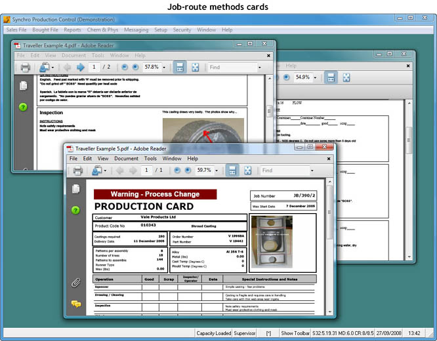The image size is (437, 341).
Task: Click page number field in Traveller Example 5
Action: pyautogui.click(x=146, y=170)
